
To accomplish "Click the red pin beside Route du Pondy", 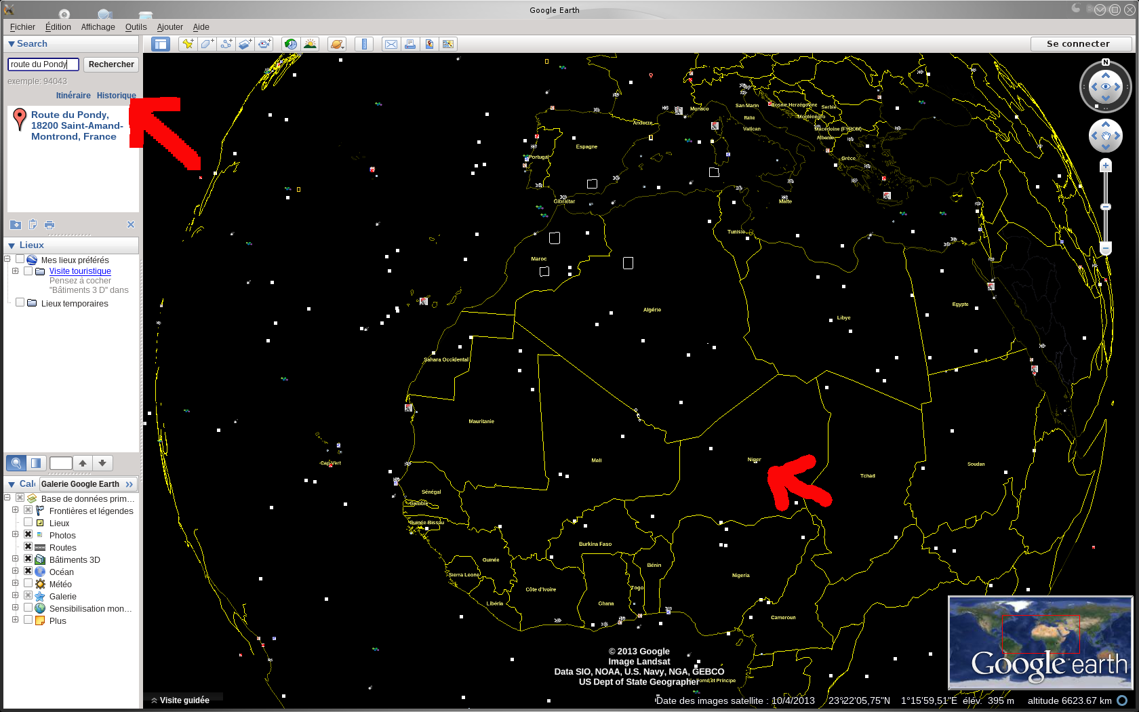I will [x=20, y=119].
